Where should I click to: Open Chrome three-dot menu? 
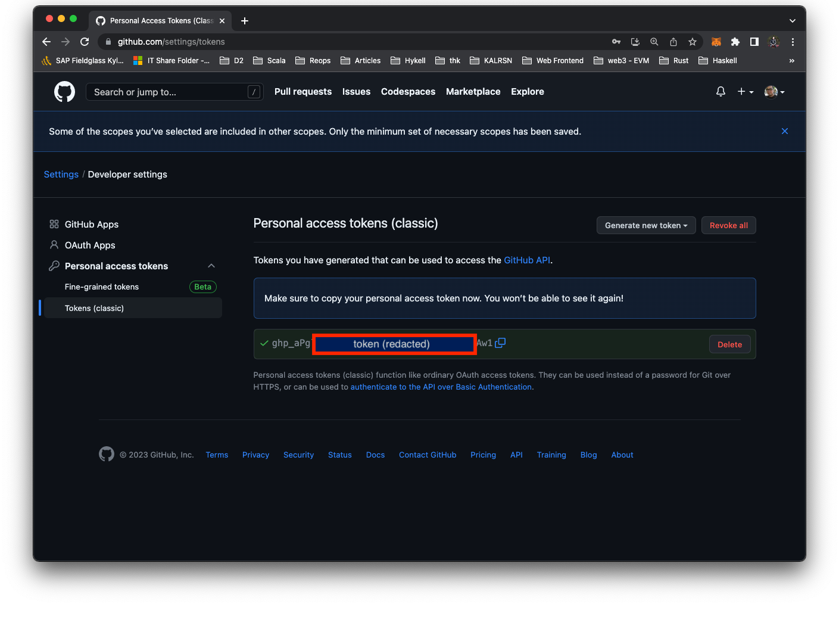tap(793, 42)
